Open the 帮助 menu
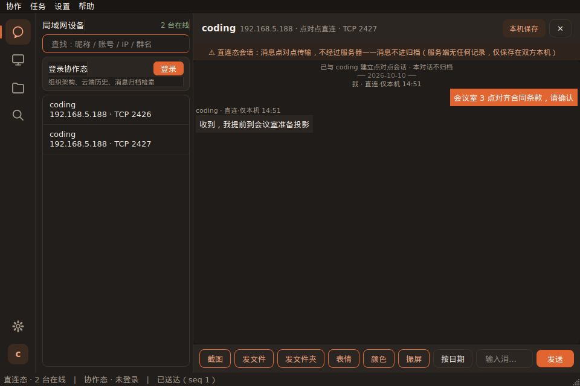 point(86,6)
